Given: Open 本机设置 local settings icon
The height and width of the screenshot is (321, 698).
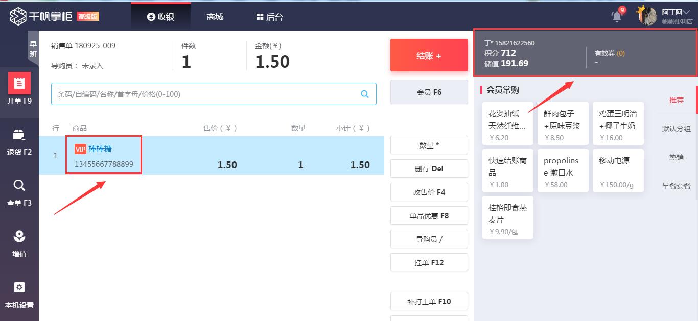Looking at the screenshot, I should pos(19,287).
